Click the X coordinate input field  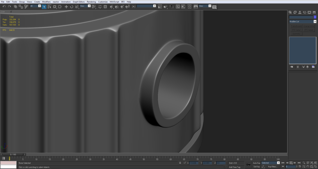click(194, 163)
